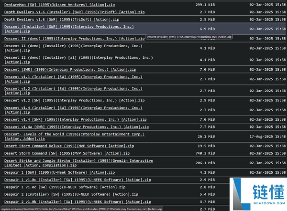Open Despair 2 (Installer) [SW] zip link
287x211 pixels.
(71, 194)
